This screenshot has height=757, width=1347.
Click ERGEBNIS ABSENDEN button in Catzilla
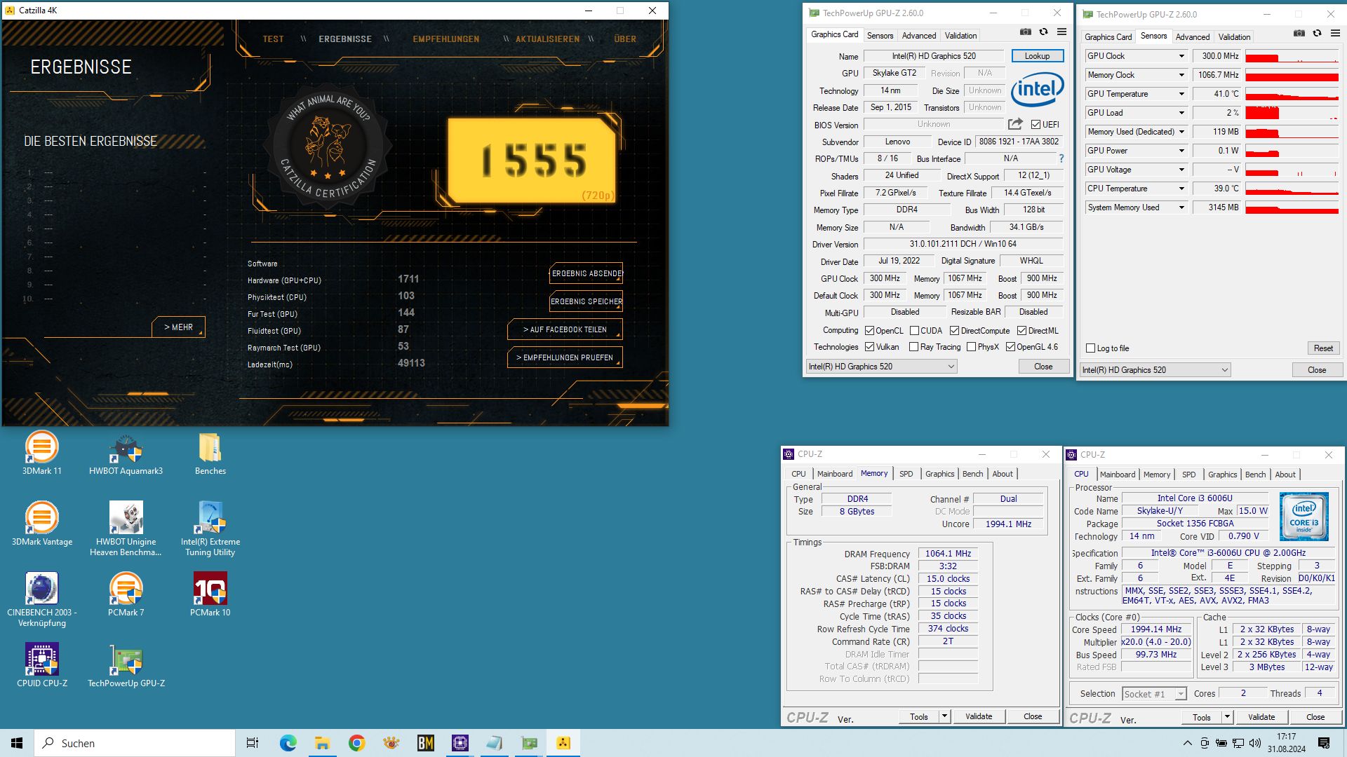[x=586, y=273]
